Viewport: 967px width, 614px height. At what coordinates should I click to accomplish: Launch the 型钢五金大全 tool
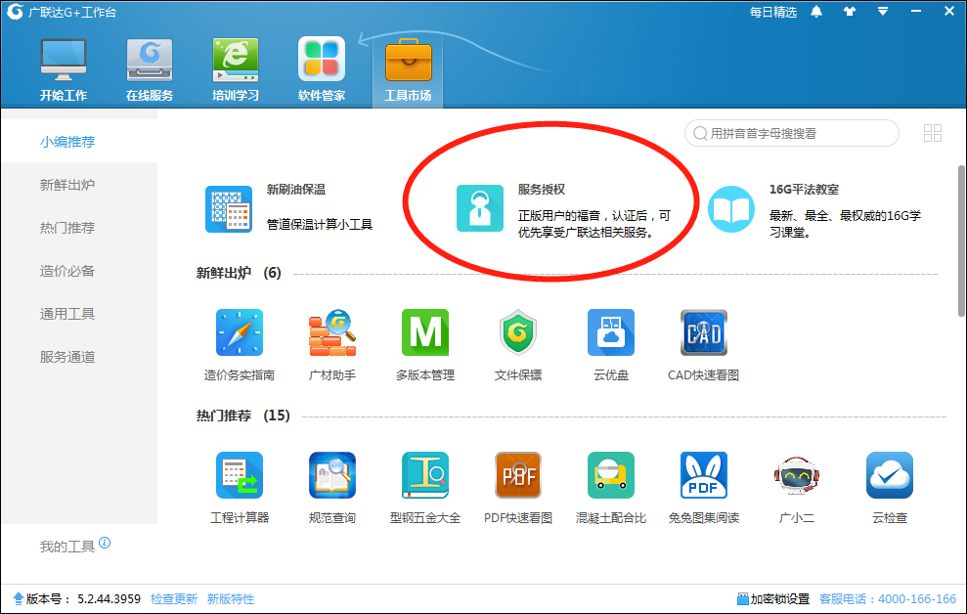(425, 475)
